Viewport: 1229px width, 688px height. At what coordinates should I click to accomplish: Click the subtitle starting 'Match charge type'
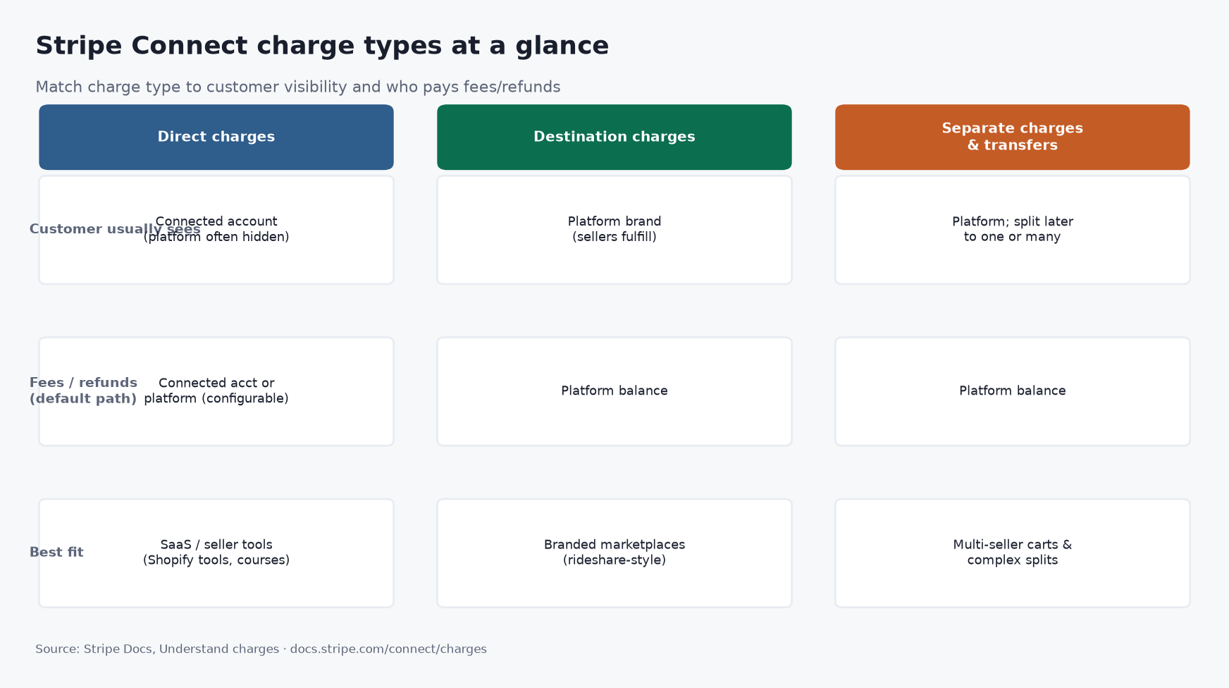coord(298,87)
